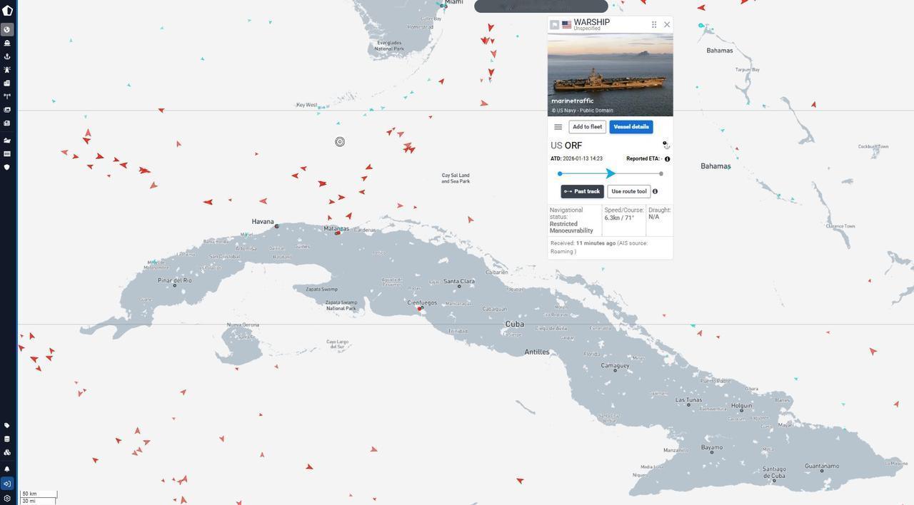Click the circular selected vessel marker near Key West
The height and width of the screenshot is (505, 914).
tap(340, 142)
